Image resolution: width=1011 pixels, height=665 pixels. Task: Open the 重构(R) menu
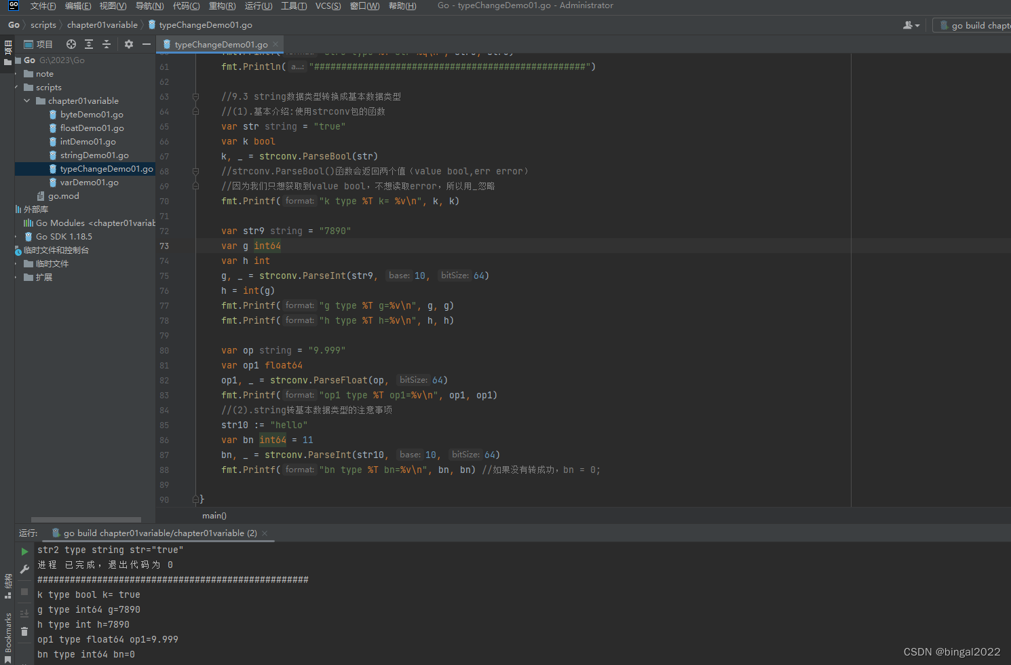tap(222, 5)
